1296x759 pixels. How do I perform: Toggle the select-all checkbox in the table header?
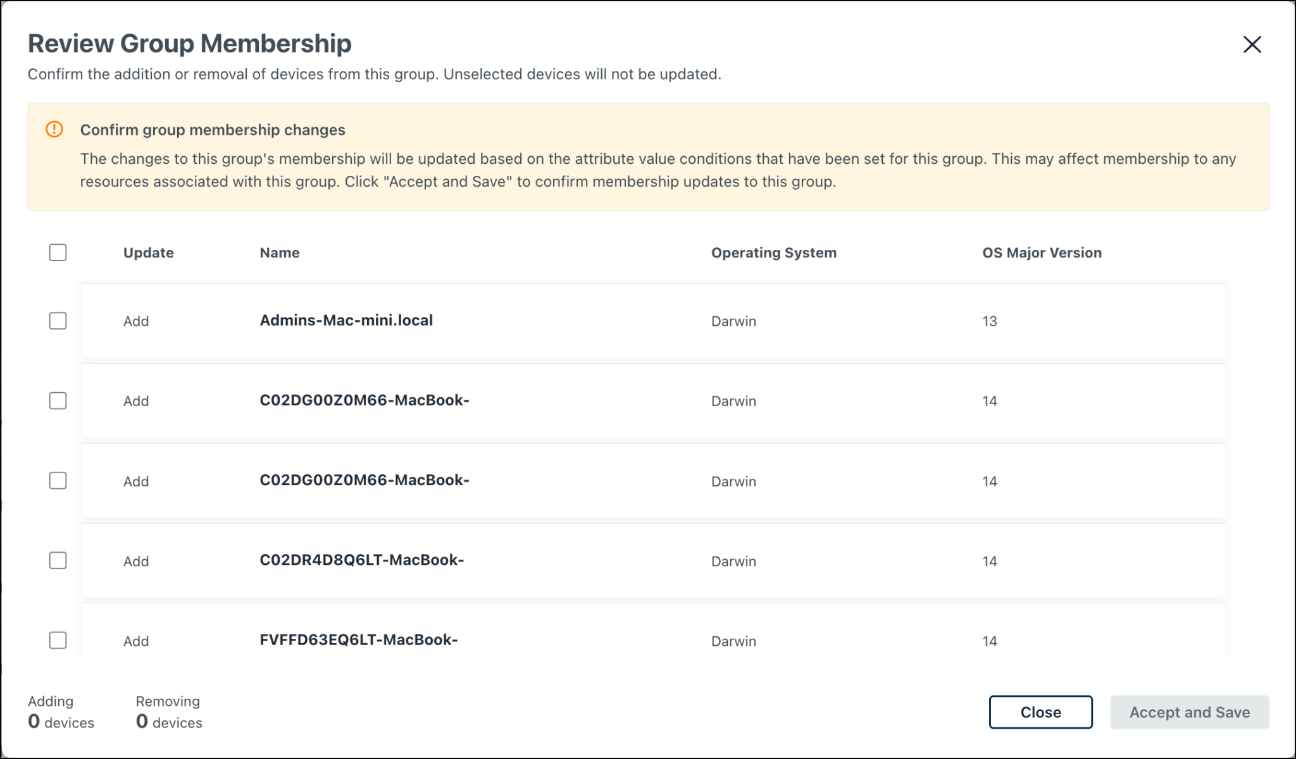tap(57, 252)
